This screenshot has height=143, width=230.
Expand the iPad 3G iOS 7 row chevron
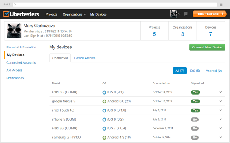click(x=221, y=128)
